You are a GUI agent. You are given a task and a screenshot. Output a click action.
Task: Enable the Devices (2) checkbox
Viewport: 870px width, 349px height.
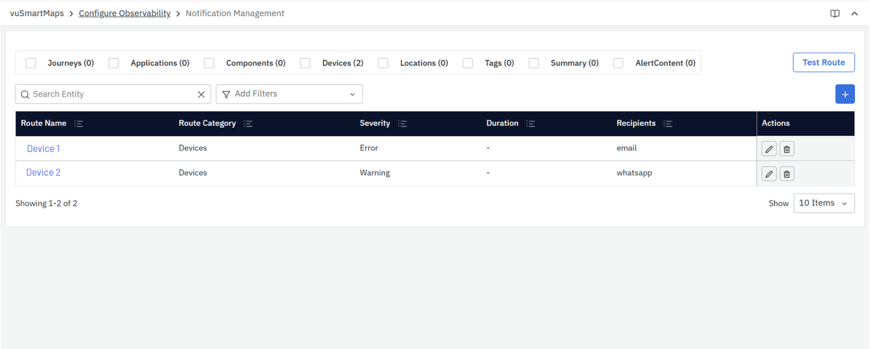pos(305,63)
